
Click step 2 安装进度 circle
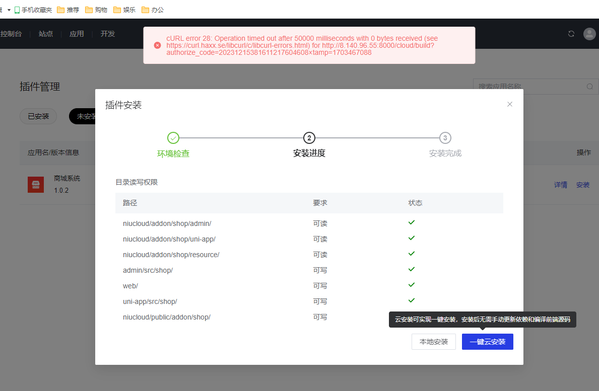tap(309, 138)
